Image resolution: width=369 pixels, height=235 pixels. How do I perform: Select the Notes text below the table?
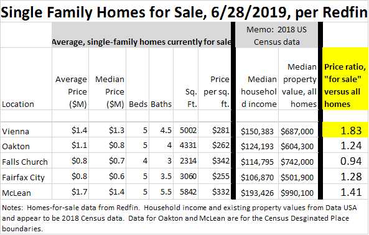[x=179, y=218]
